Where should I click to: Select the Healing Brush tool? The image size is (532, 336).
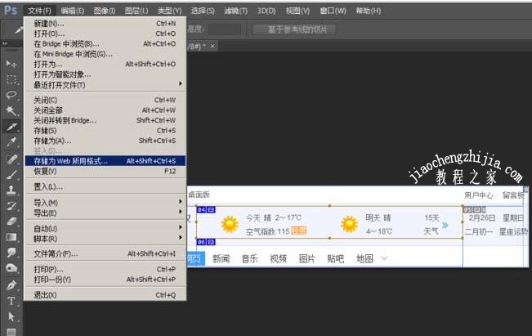11,159
